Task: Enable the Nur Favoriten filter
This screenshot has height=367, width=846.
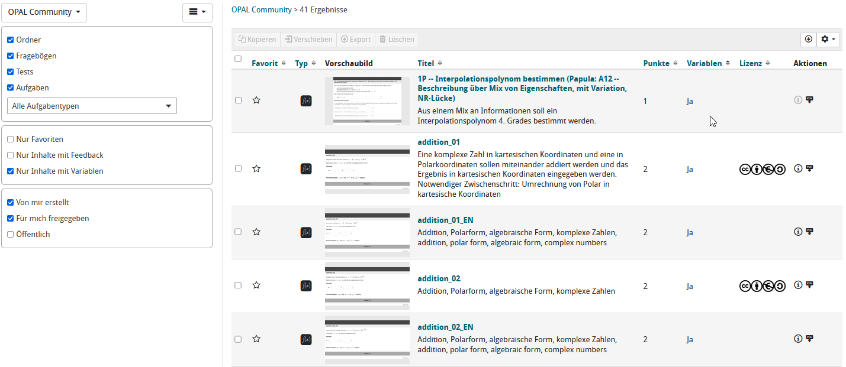Action: click(x=10, y=139)
